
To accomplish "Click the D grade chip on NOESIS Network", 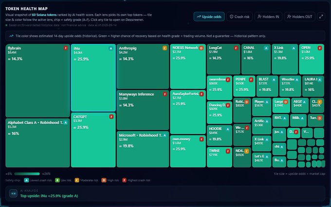I will pyautogui.click(x=202, y=48).
